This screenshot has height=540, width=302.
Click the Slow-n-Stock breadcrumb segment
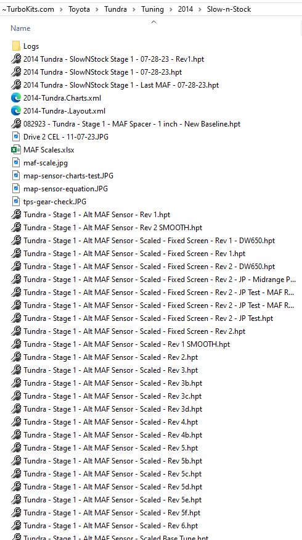[229, 9]
